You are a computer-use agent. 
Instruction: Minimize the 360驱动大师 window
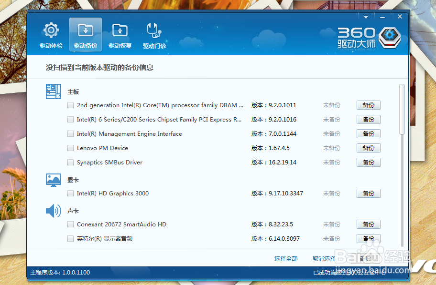tap(382, 17)
